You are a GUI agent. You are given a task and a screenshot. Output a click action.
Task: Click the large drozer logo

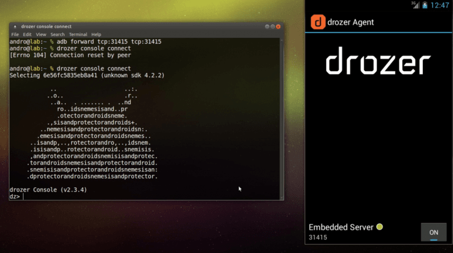click(378, 61)
